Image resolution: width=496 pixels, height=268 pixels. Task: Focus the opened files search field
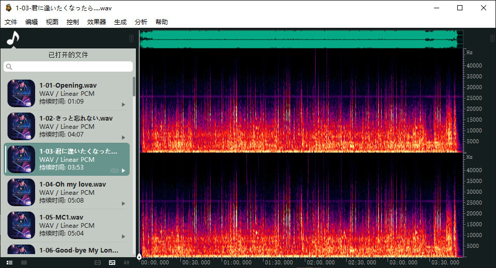tap(68, 66)
